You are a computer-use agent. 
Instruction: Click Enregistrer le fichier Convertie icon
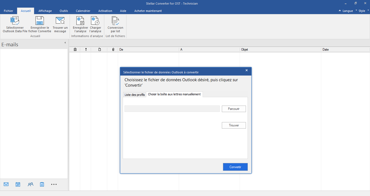tap(40, 21)
